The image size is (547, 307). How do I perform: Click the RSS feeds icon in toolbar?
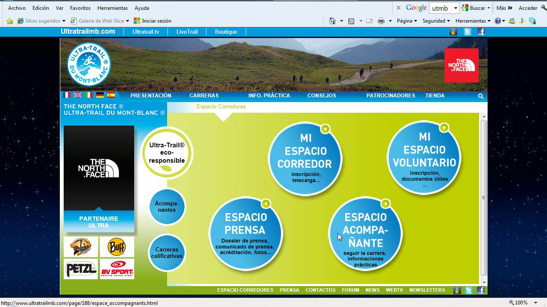point(351,21)
